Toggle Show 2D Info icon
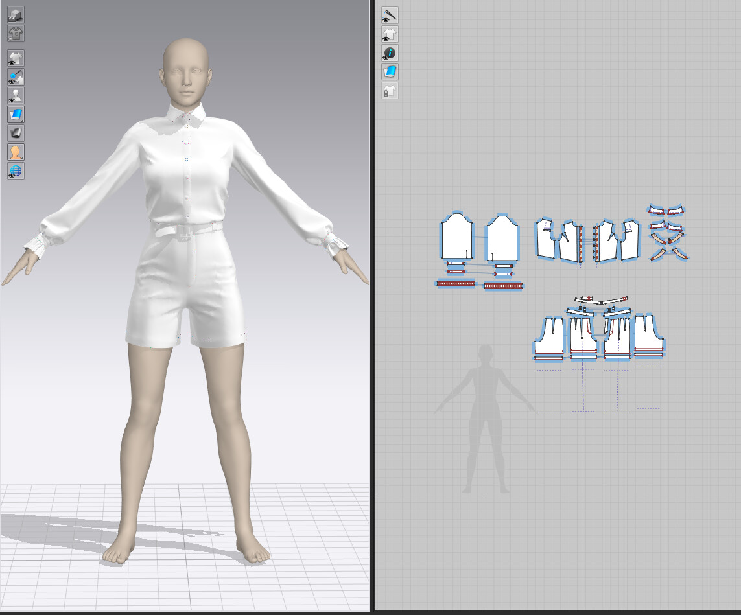Screen dimensions: 741x615 (390, 53)
